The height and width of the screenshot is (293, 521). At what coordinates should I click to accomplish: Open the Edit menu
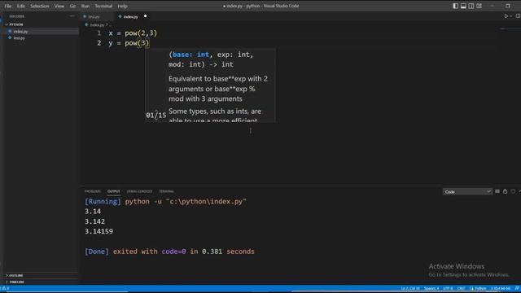(20, 6)
